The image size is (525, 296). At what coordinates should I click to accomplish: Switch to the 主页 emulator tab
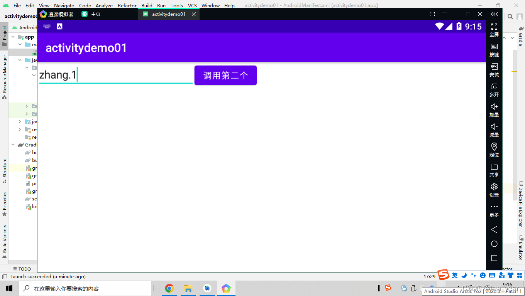91,14
